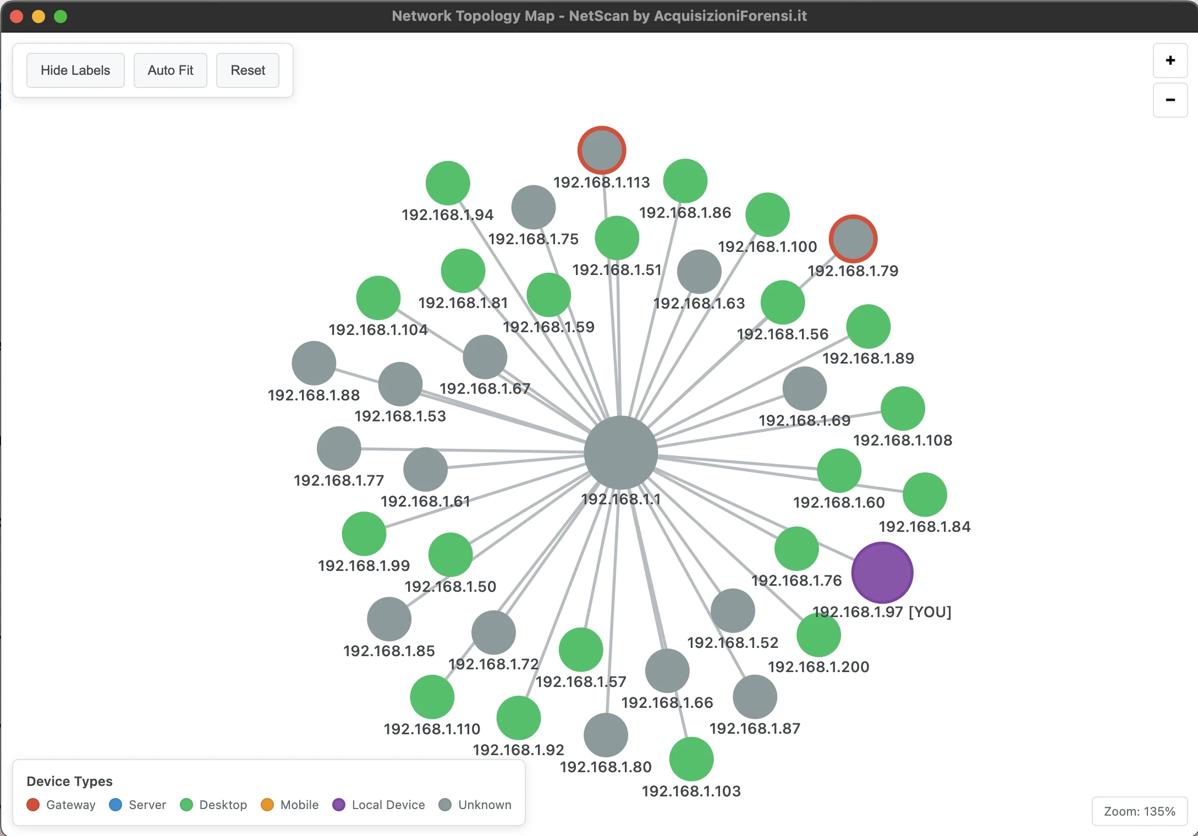
Task: Click the green Desktop legend swatch
Action: pyautogui.click(x=186, y=805)
